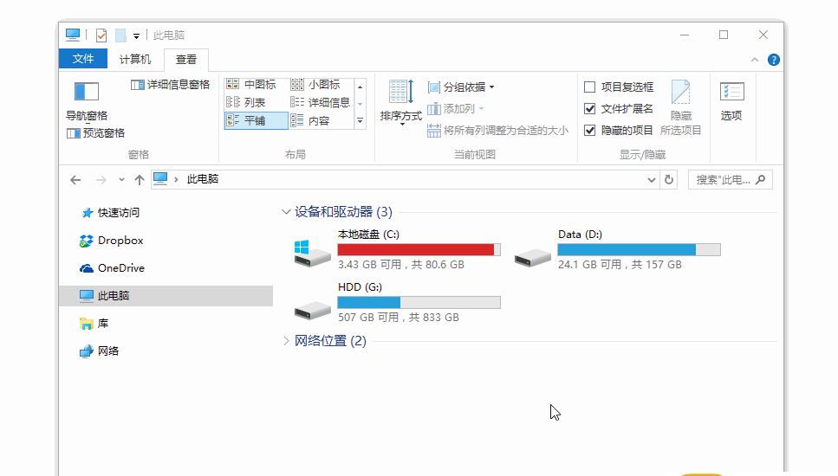Go back with the Back arrow
The height and width of the screenshot is (476, 838).
(75, 180)
